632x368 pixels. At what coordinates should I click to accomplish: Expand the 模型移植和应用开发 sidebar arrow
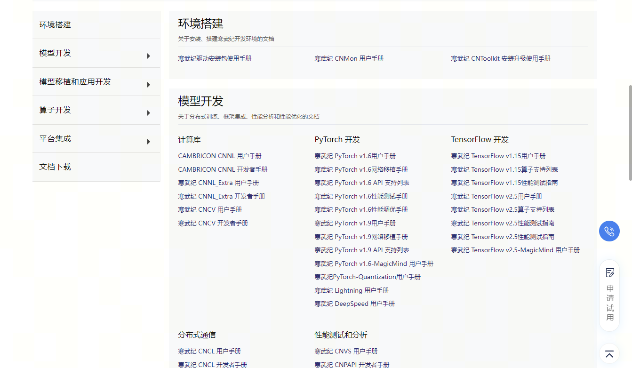pos(148,85)
